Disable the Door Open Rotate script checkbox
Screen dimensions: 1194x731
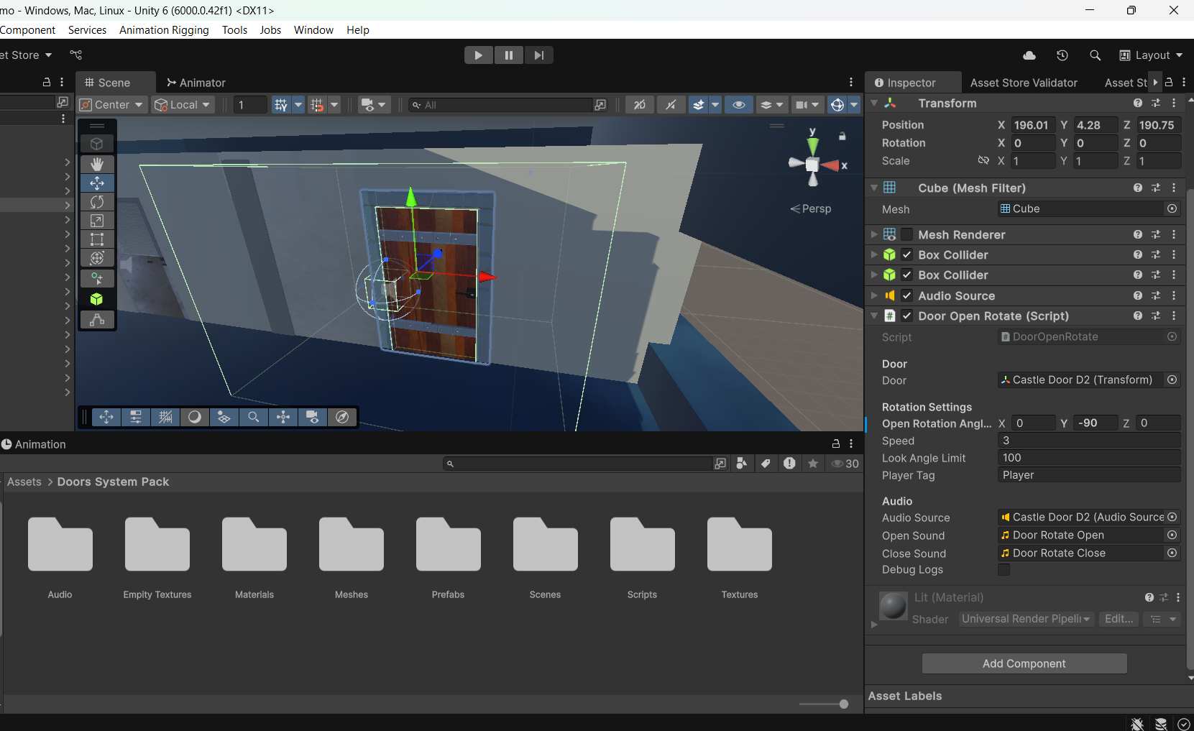coord(906,316)
